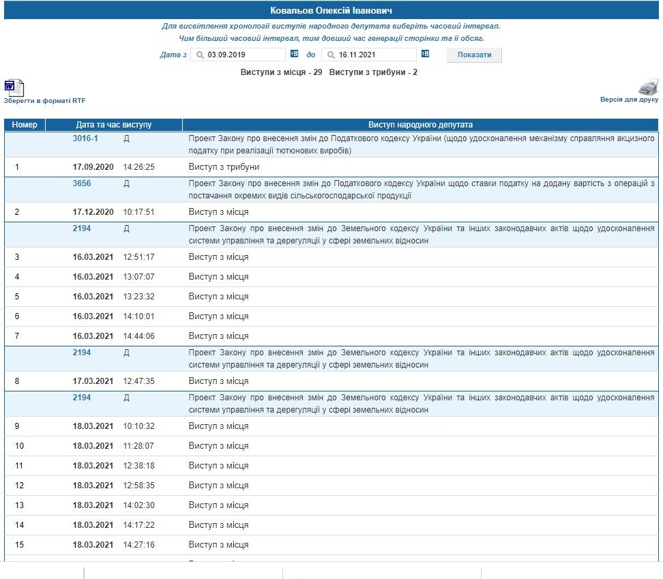Screen dimensions: 663x579
Task: Click the 'Номер' column header
Action: coord(25,125)
